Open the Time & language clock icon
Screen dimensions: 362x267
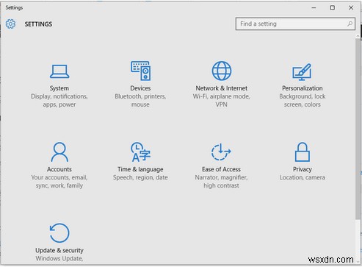pyautogui.click(x=140, y=152)
